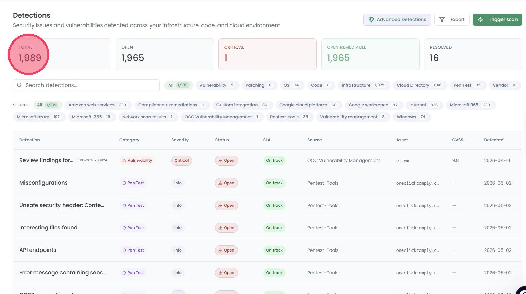Click the Critical severity badge in first row
The image size is (526, 294).
(181, 160)
